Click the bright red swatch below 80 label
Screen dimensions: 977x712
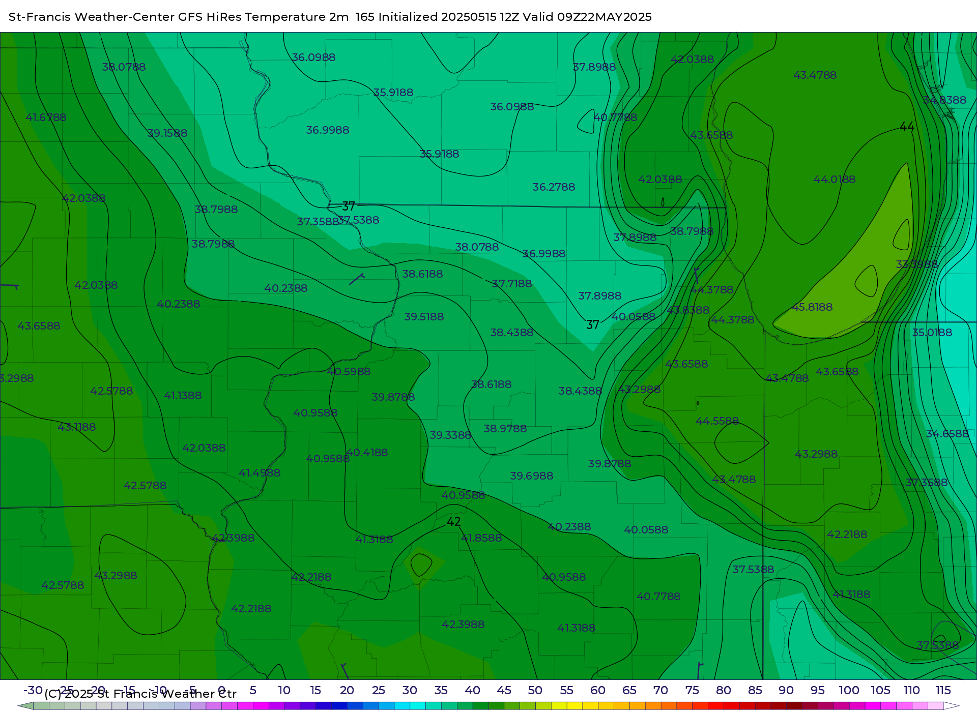pos(716,706)
